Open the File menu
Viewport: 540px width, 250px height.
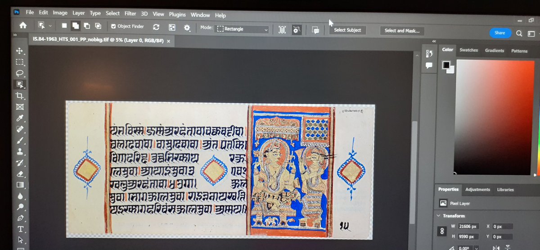30,12
